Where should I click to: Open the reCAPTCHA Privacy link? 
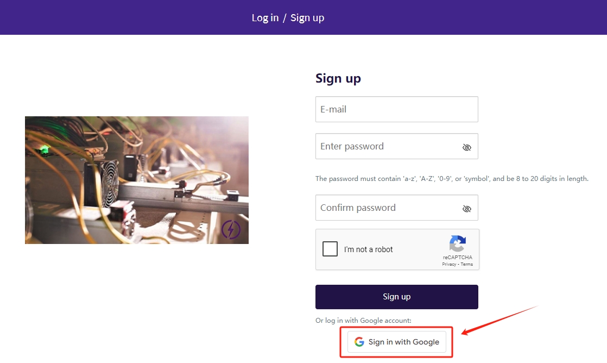[x=449, y=265]
